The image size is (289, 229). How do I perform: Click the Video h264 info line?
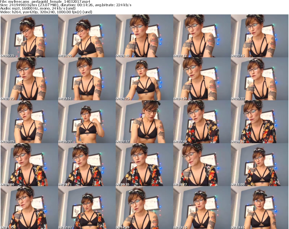46,12
